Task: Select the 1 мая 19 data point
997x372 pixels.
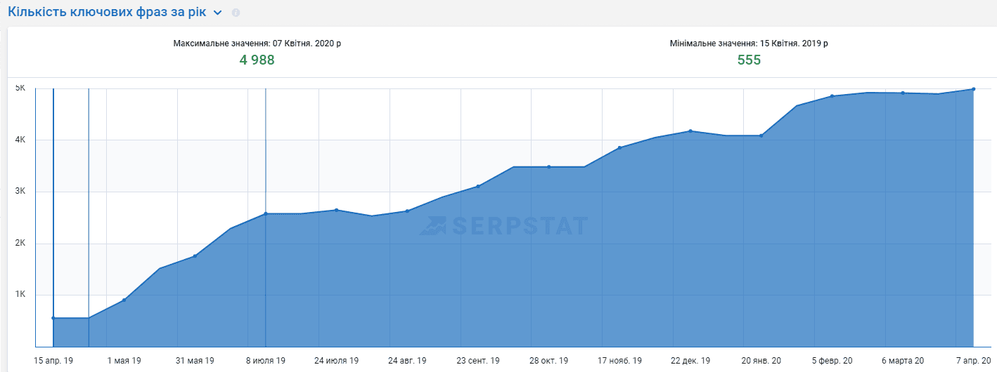Action: click(x=124, y=300)
